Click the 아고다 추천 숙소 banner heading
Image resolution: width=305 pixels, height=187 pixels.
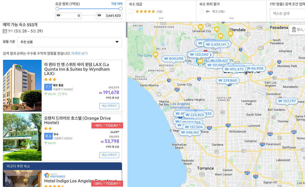point(18,166)
